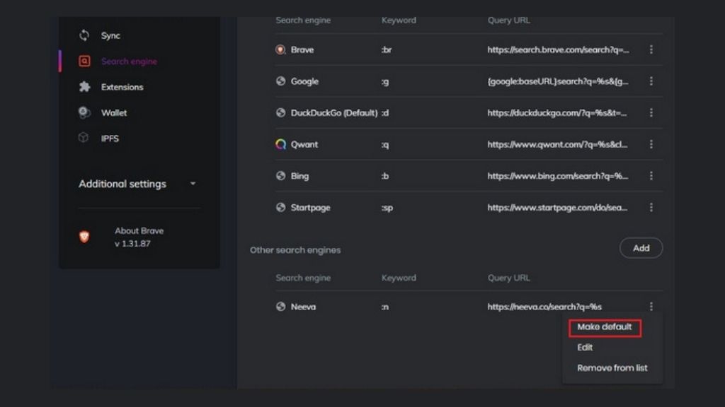Image resolution: width=725 pixels, height=407 pixels.
Task: Open the IPFS settings page
Action: [110, 138]
